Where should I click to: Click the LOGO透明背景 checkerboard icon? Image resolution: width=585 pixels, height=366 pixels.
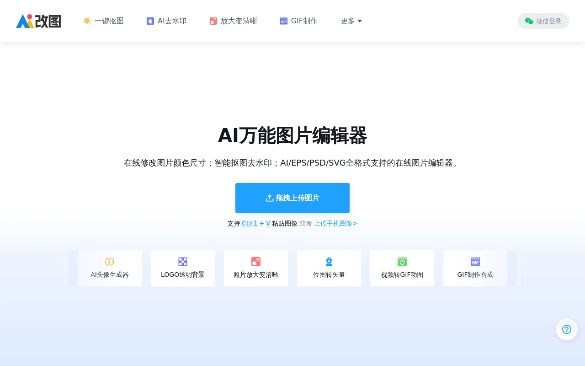pos(183,262)
